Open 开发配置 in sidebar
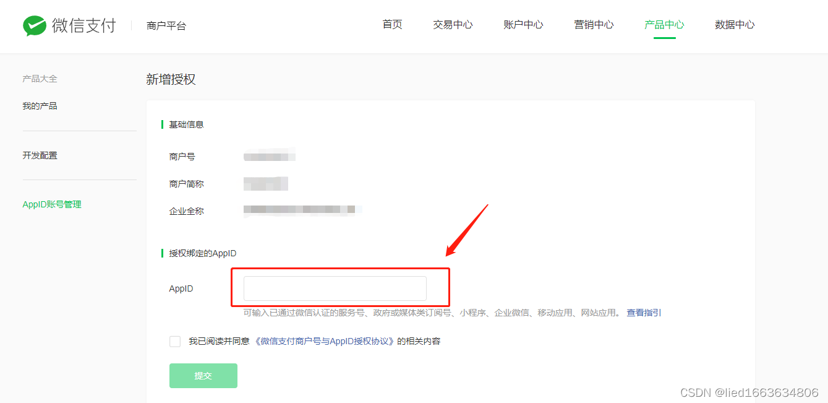Screen dimensions: 828x403 click(x=40, y=155)
